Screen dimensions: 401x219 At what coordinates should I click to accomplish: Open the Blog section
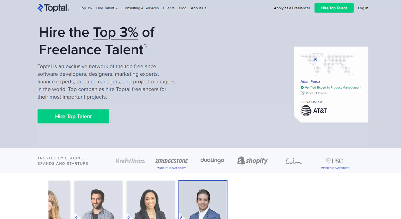click(183, 8)
